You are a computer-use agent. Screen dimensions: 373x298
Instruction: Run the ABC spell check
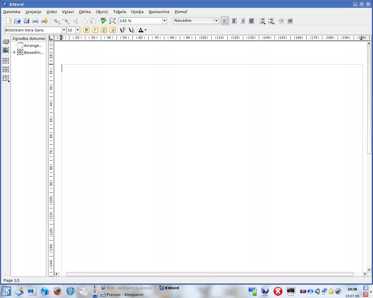coord(103,21)
